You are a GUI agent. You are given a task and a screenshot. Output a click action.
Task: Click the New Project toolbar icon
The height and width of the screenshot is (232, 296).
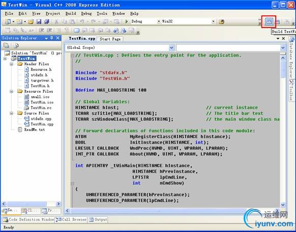pos(8,21)
